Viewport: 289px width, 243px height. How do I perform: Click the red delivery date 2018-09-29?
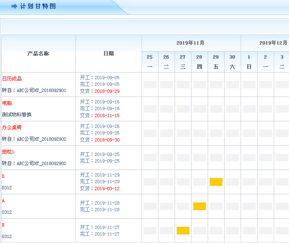coord(107,91)
